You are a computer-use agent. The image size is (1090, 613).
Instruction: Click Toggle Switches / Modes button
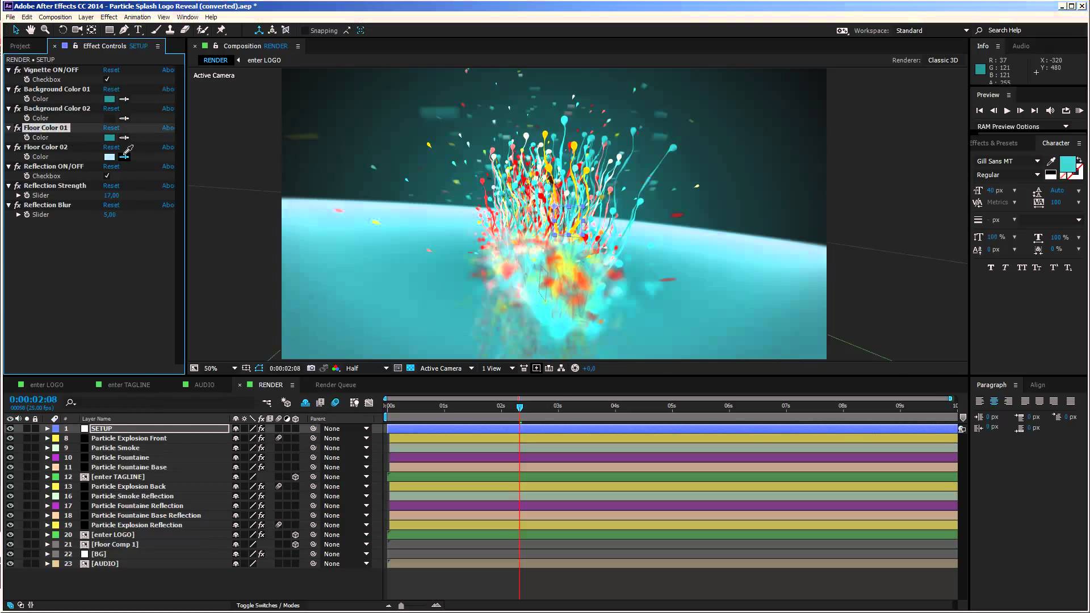[x=268, y=606]
